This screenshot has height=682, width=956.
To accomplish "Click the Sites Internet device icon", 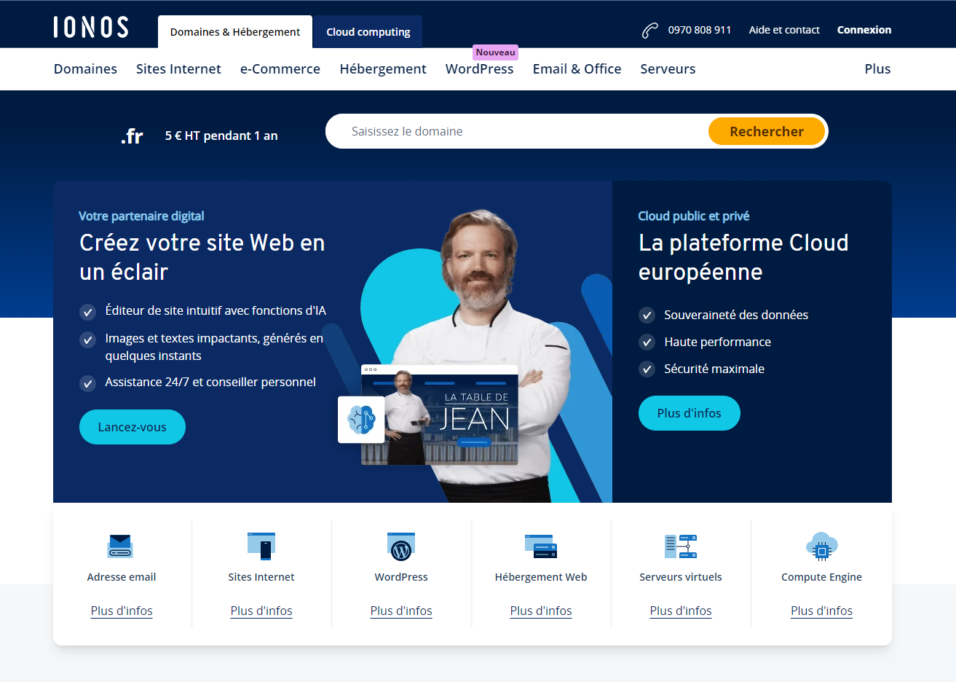I will [261, 546].
